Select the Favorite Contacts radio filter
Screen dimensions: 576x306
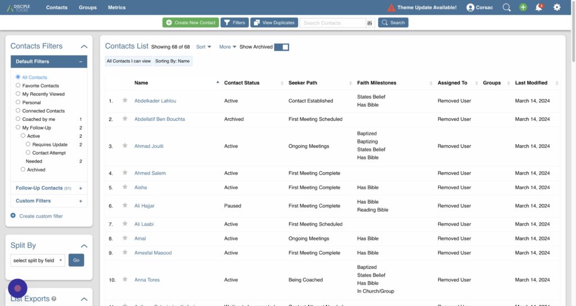point(18,85)
